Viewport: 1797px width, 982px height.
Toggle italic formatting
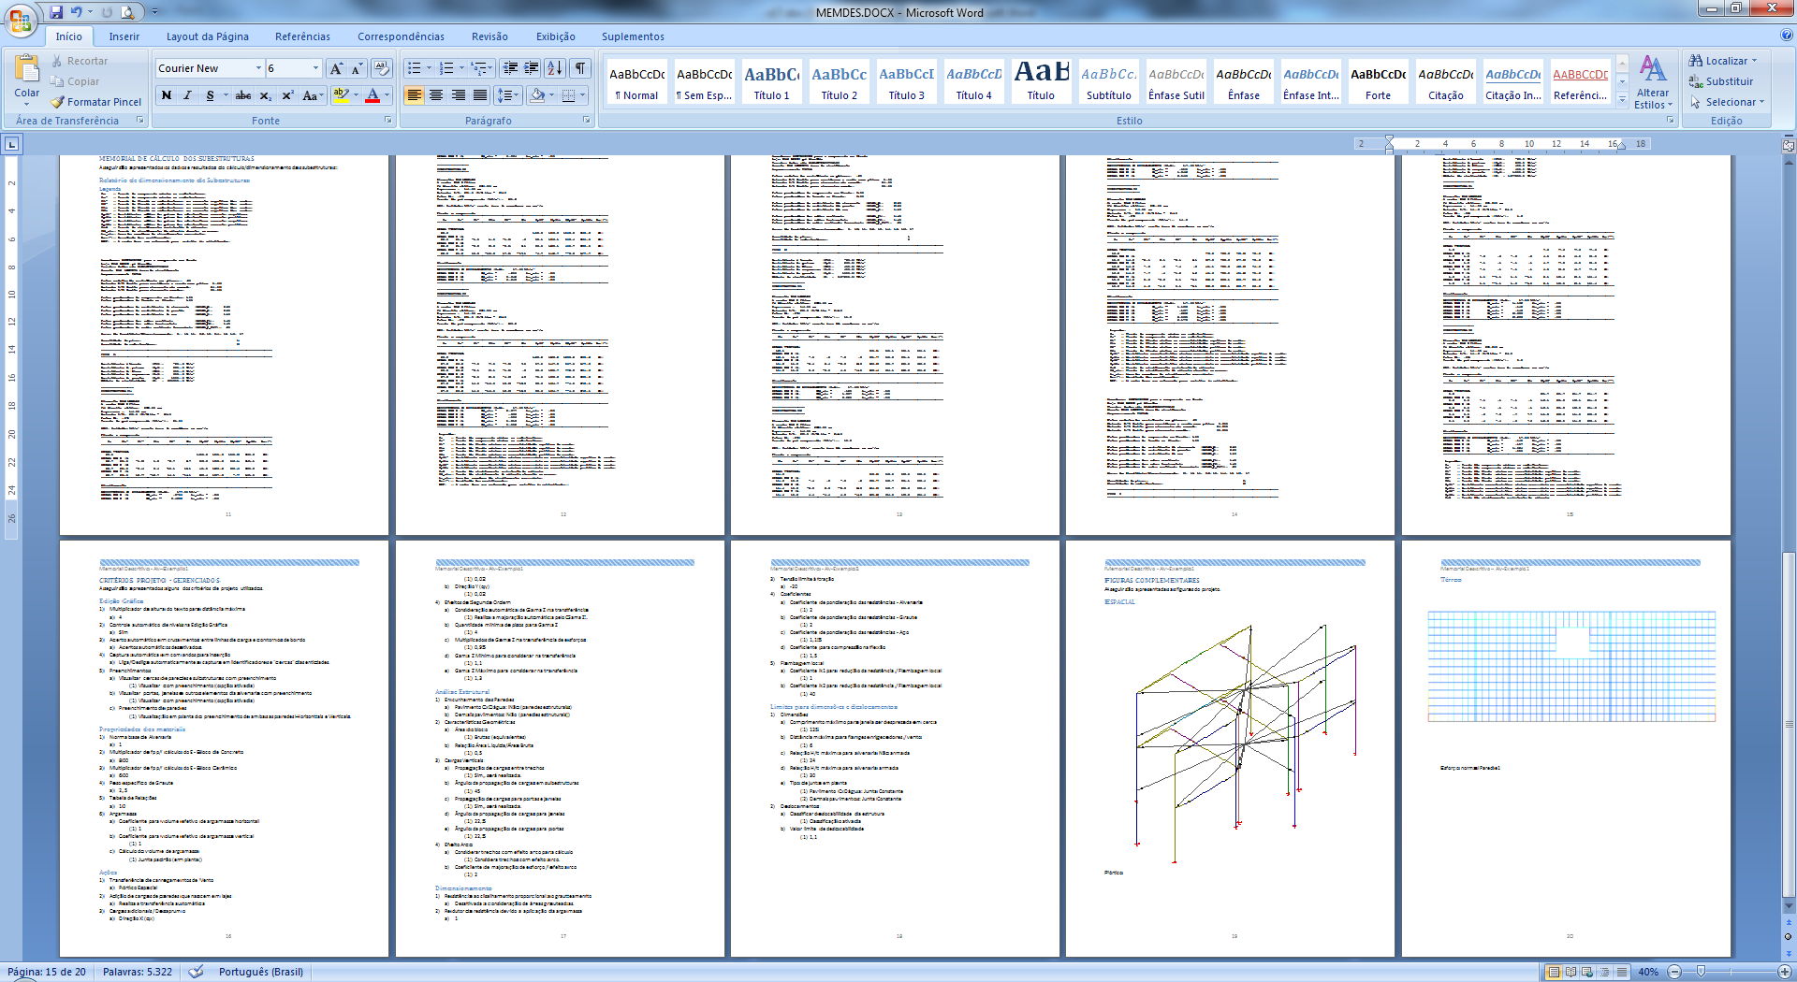coord(187,95)
